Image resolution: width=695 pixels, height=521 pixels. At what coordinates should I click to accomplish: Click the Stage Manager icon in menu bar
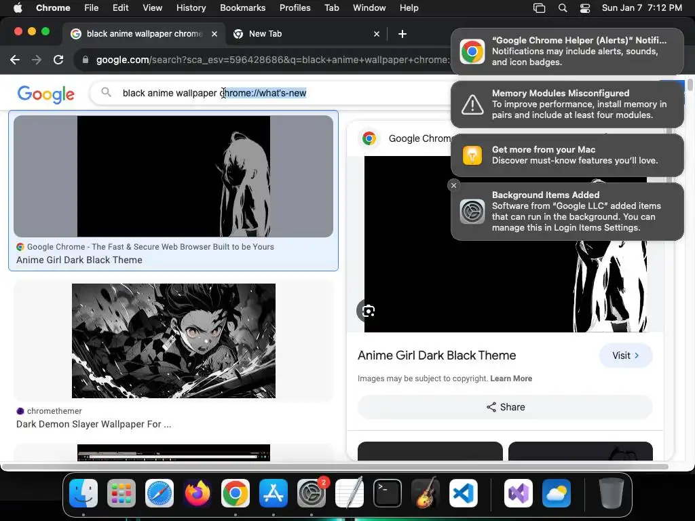tap(539, 8)
